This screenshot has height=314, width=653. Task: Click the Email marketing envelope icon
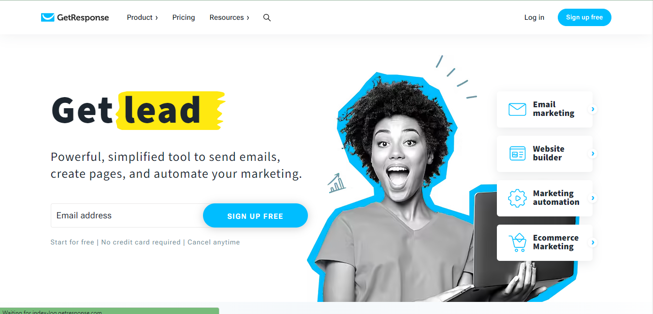[517, 109]
